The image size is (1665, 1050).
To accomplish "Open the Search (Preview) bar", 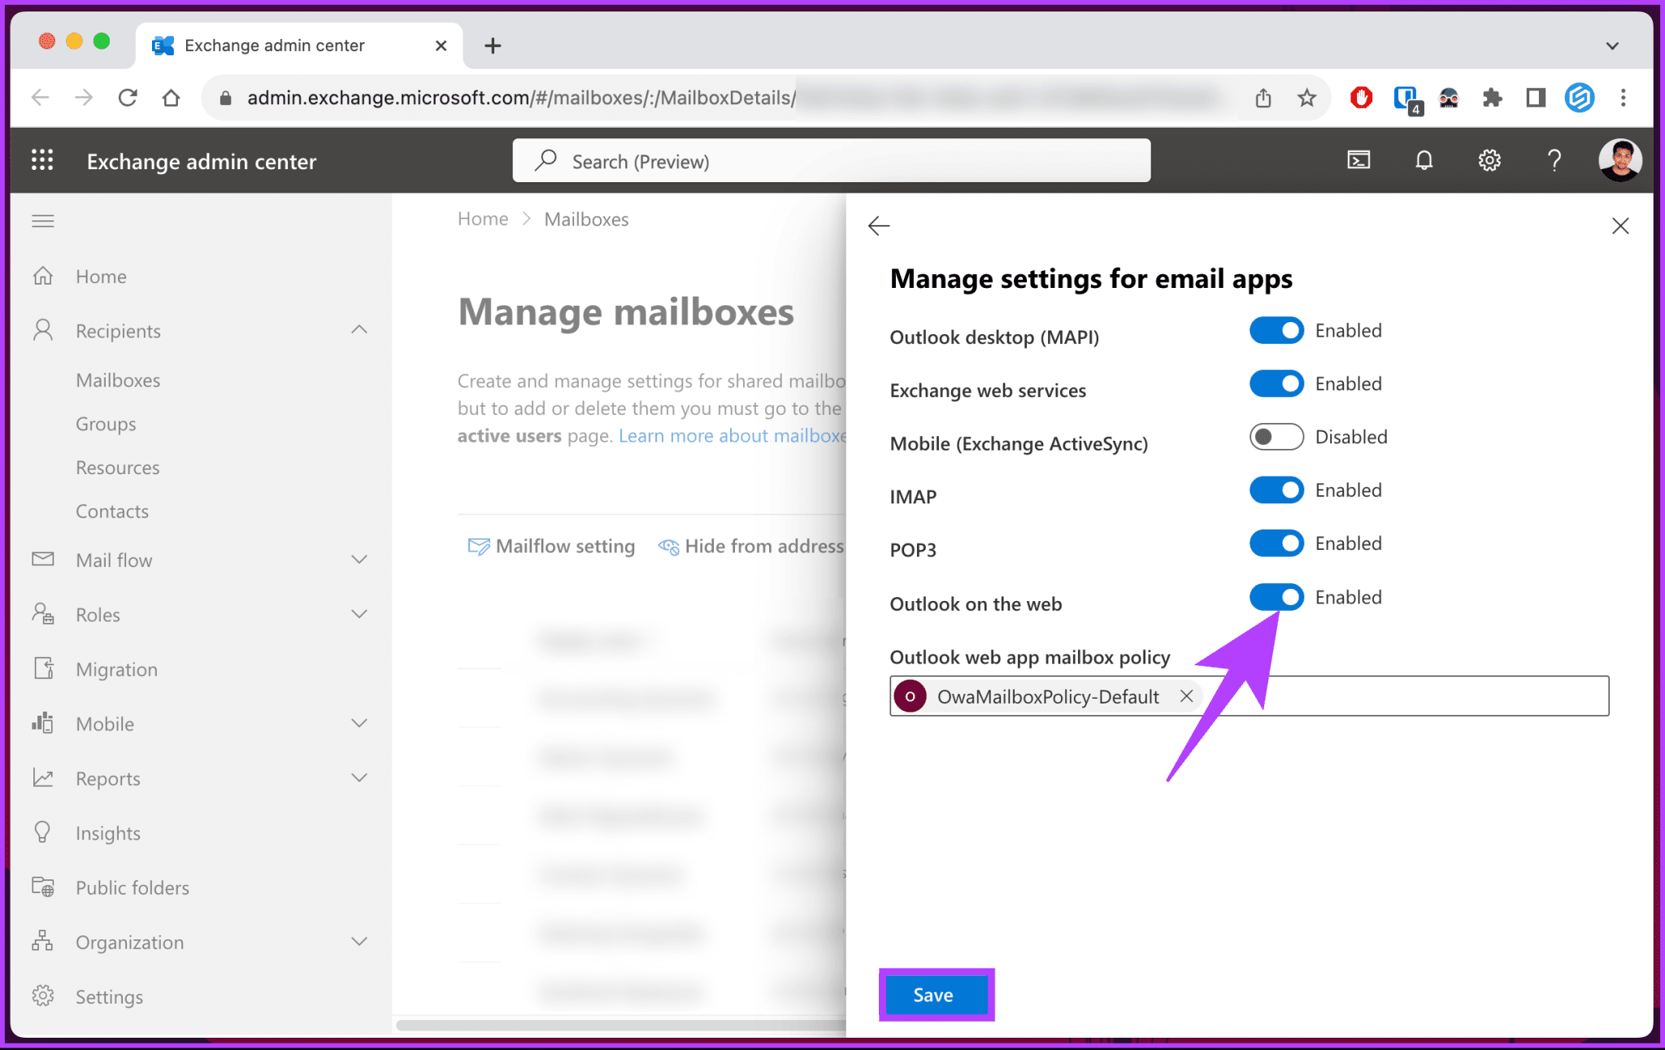I will [829, 160].
